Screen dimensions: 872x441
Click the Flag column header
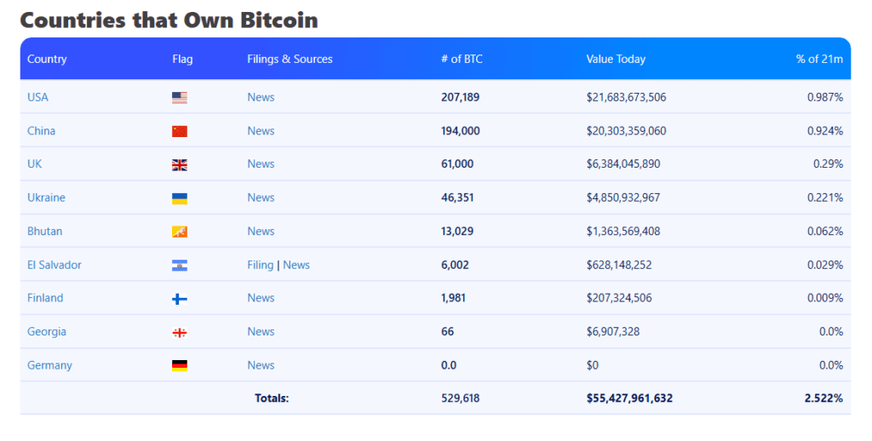coord(182,59)
